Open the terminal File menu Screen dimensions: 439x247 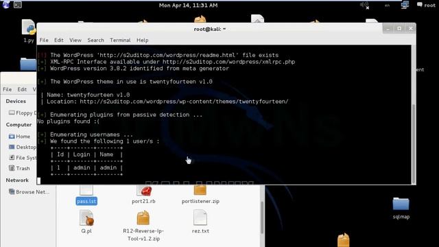(44, 40)
